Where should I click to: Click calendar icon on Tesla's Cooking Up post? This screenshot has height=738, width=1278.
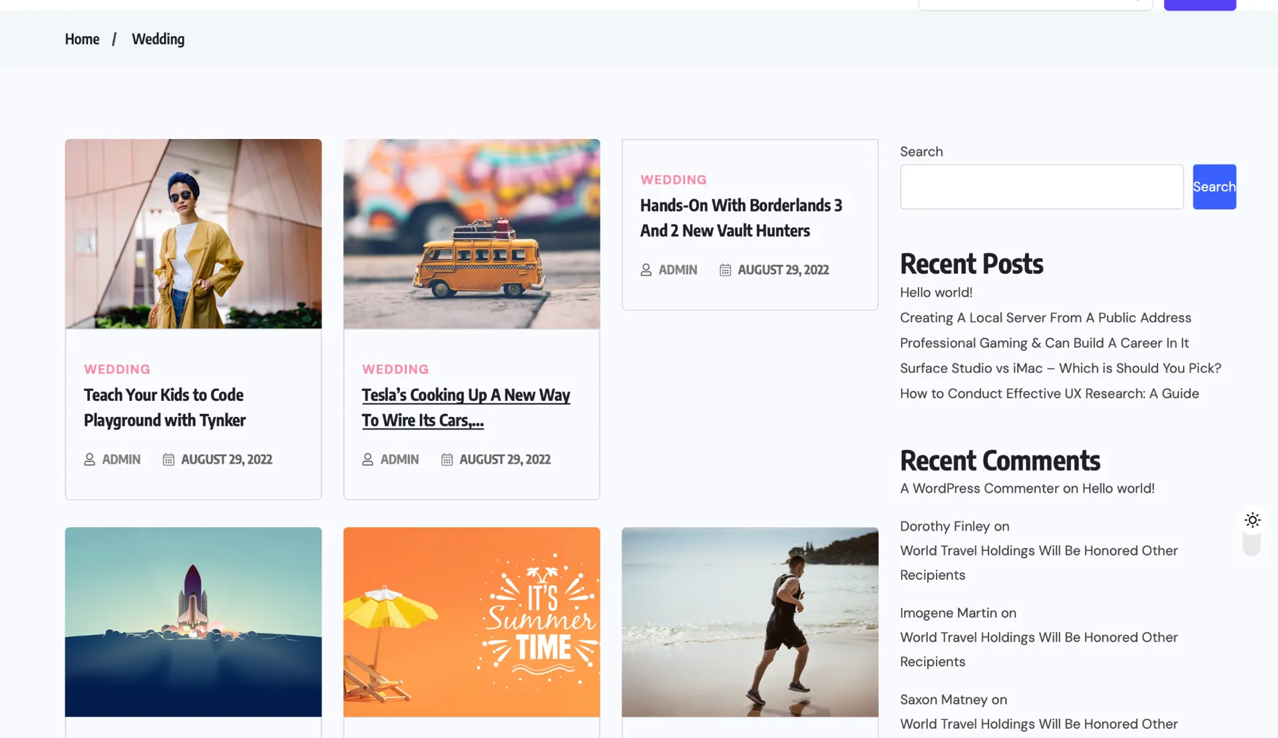pos(447,459)
